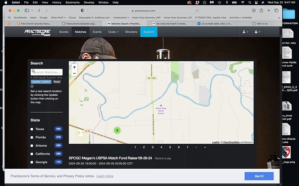This screenshot has height=186, width=299.
Task: Check the Georgia state filter
Action: point(32,162)
